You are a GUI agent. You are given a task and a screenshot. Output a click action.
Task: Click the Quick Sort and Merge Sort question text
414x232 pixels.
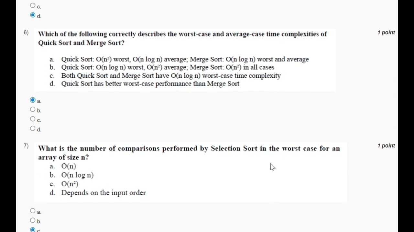click(182, 38)
